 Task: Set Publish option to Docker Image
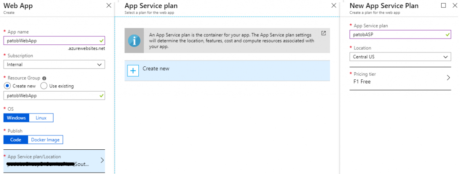[x=45, y=140]
